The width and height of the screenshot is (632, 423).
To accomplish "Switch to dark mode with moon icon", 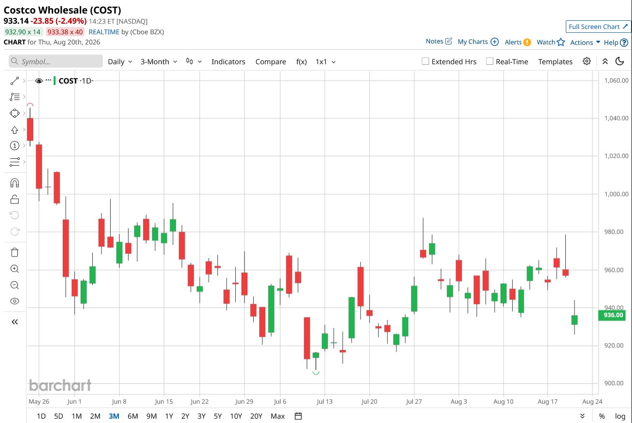I will click(620, 61).
